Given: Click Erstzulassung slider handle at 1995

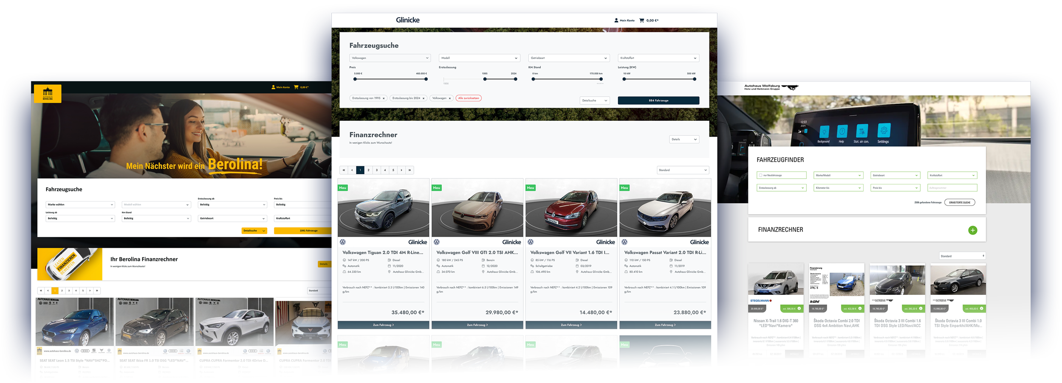Looking at the screenshot, I should pos(485,79).
